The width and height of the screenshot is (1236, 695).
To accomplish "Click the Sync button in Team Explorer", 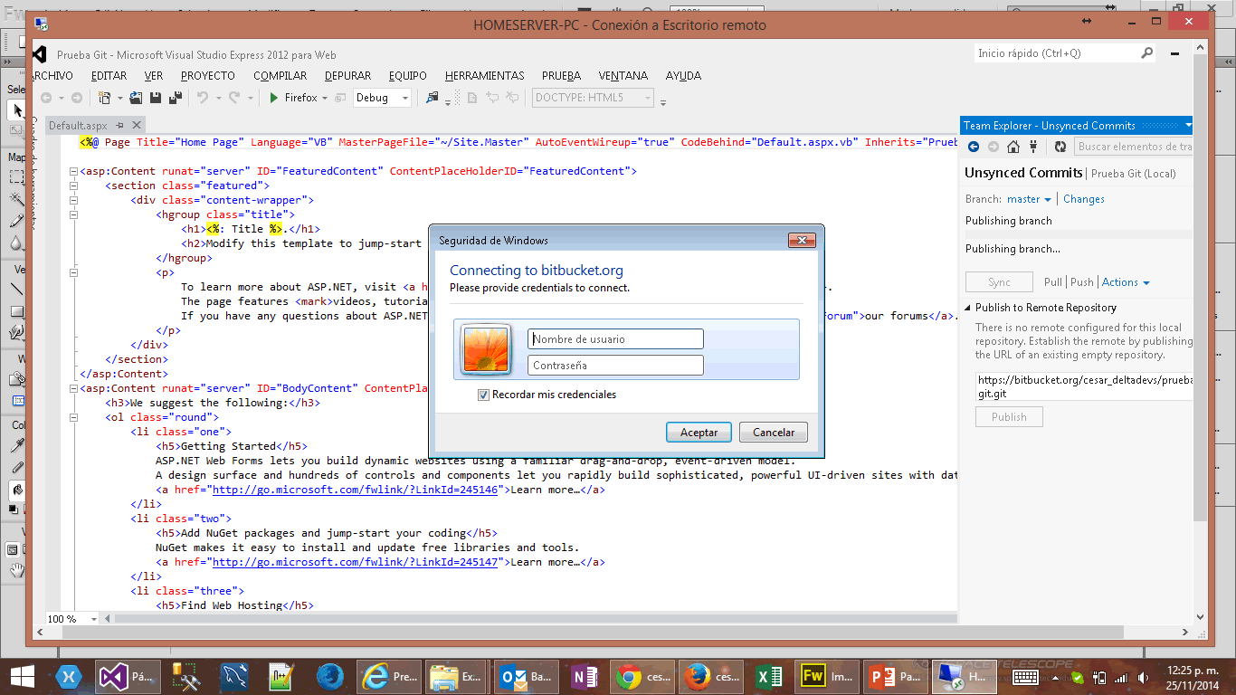I will click(x=999, y=282).
